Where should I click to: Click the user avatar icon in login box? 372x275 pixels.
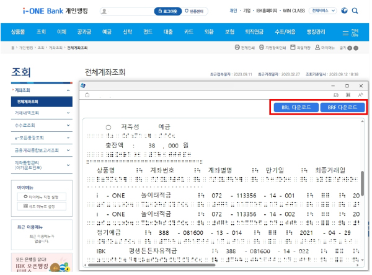click(104, 11)
